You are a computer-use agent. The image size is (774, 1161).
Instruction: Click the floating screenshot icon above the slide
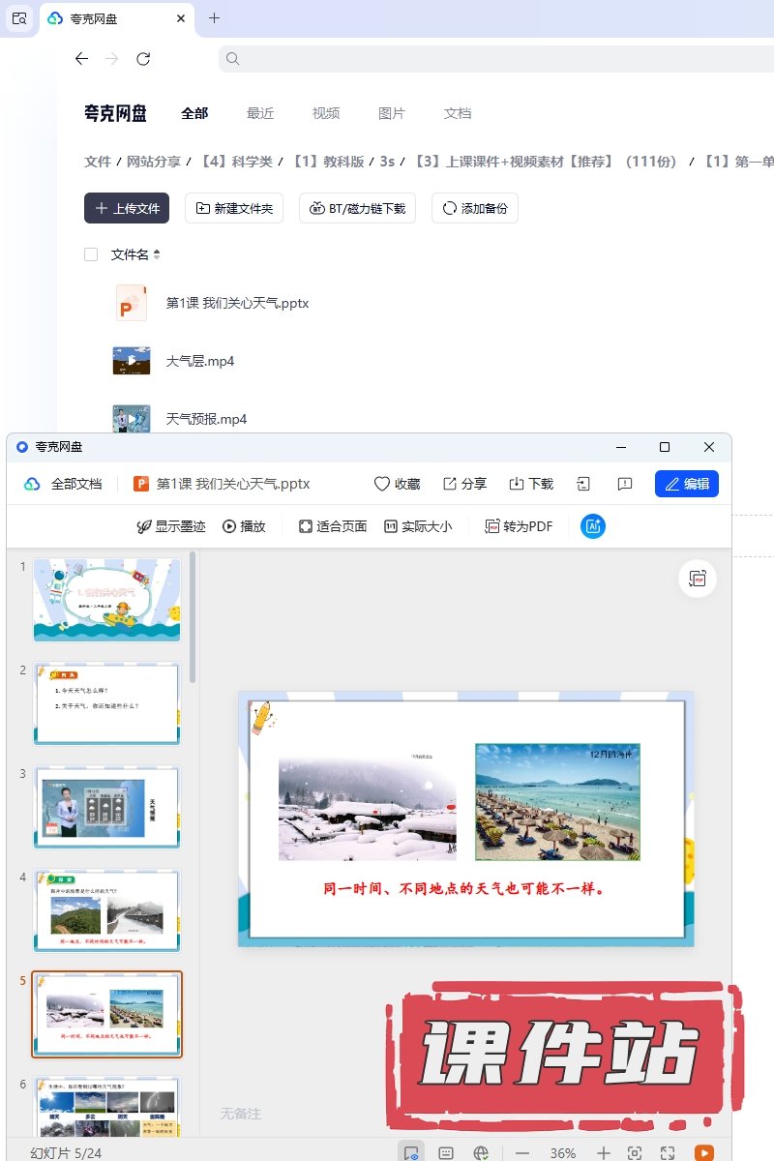(x=697, y=579)
